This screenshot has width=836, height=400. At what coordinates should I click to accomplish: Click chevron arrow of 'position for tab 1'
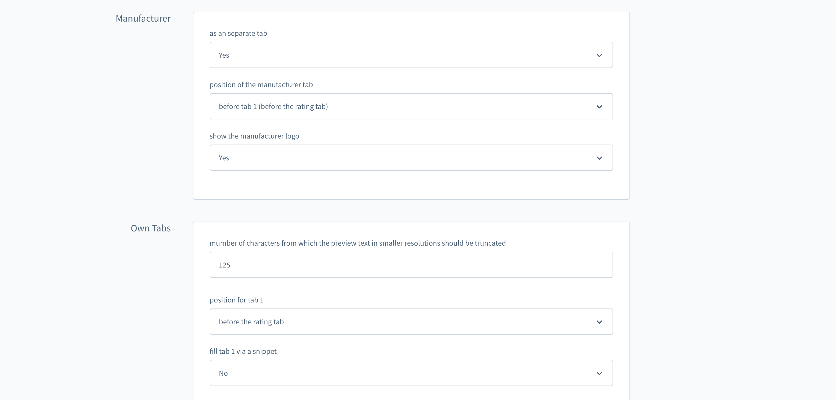(599, 322)
